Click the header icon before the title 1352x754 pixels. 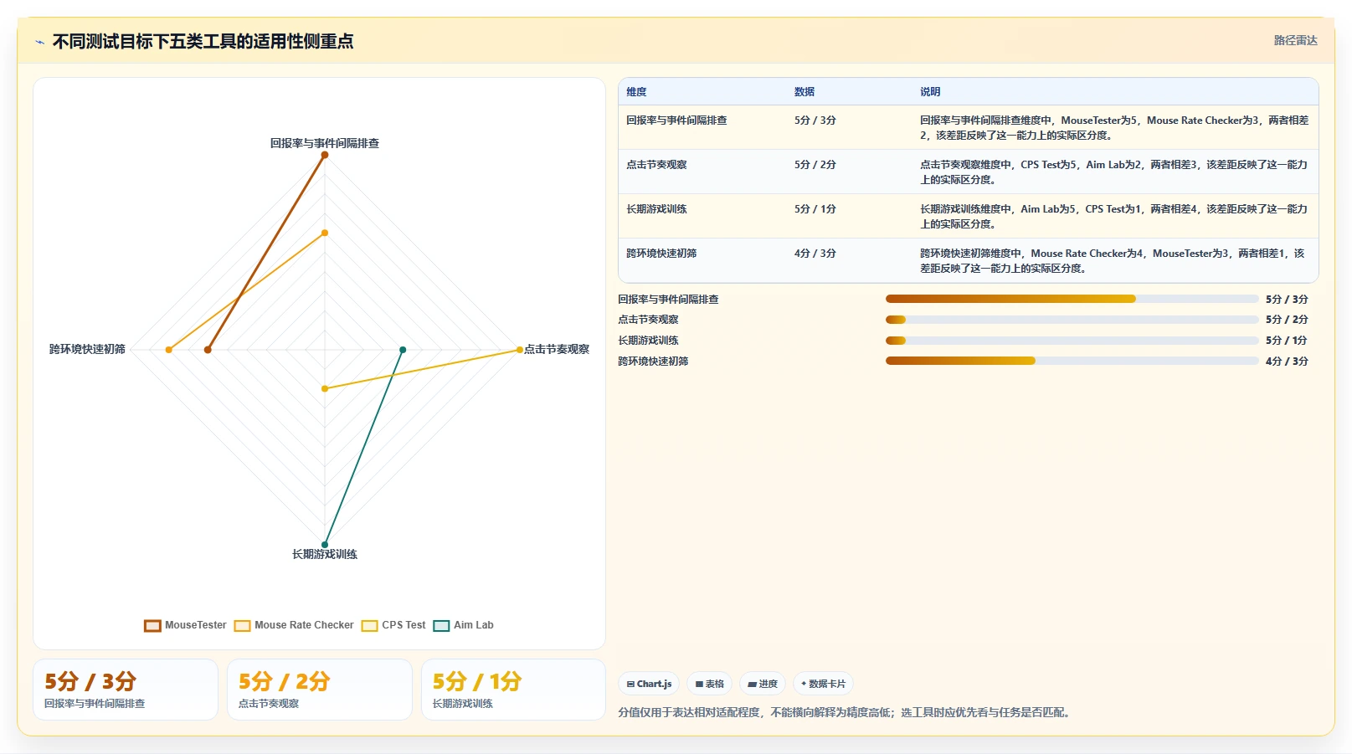(39, 42)
